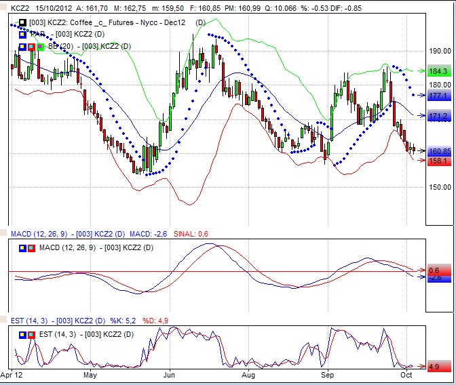Click the red MACD signal legend square
Image resolution: width=456 pixels, height=385 pixels.
tap(31, 247)
